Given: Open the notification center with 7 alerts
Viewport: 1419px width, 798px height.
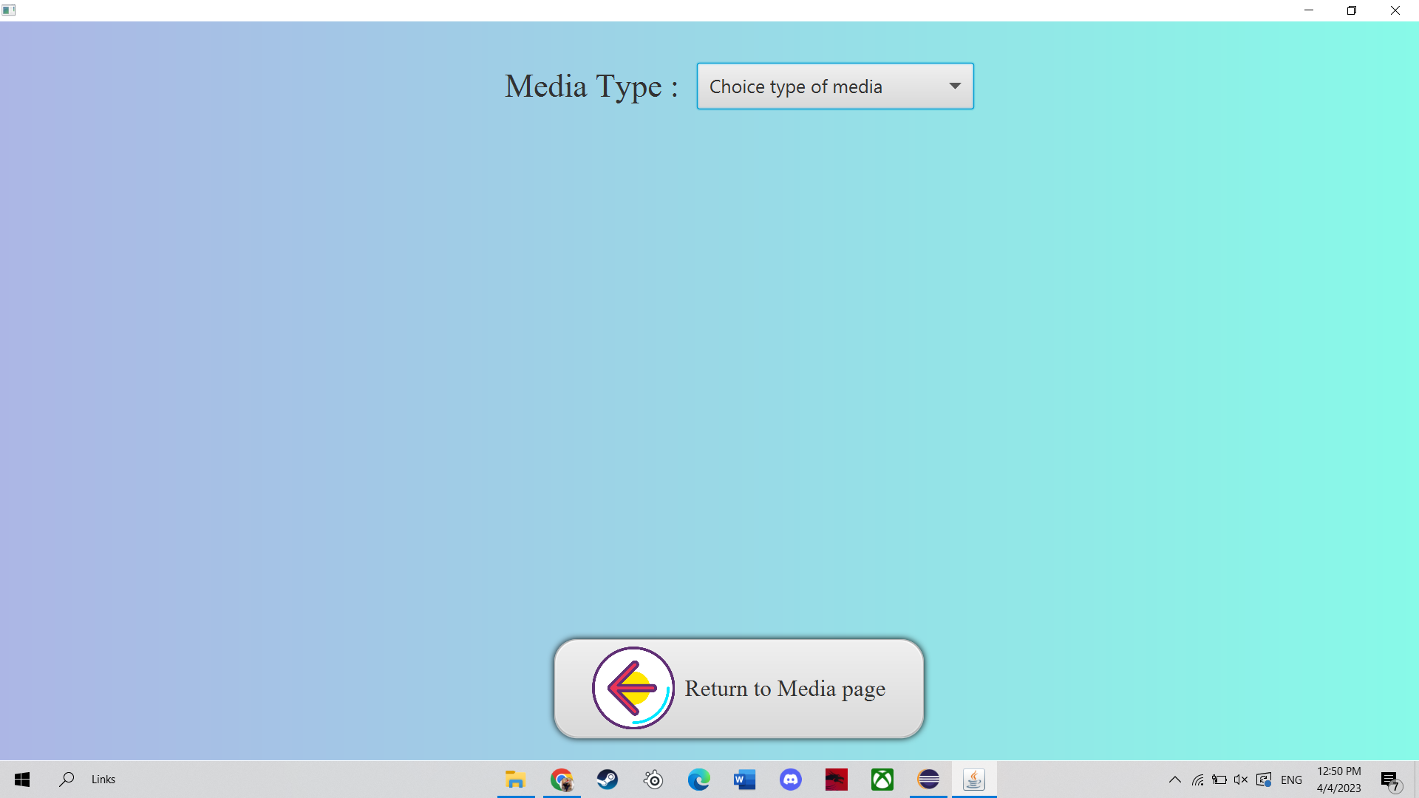Looking at the screenshot, I should (1390, 780).
